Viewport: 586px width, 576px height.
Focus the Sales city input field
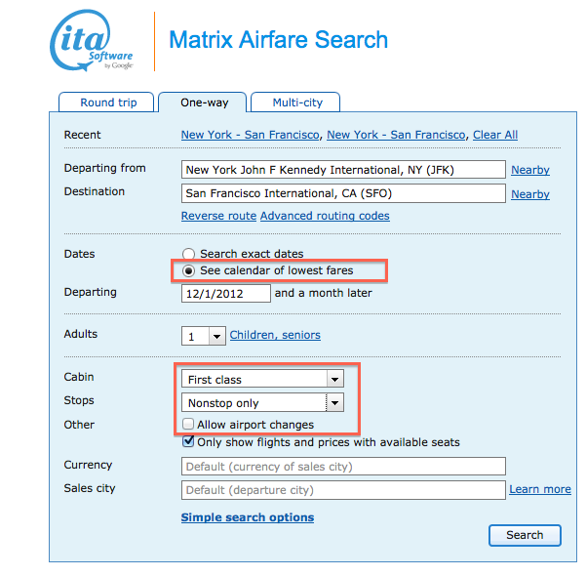[x=343, y=490]
